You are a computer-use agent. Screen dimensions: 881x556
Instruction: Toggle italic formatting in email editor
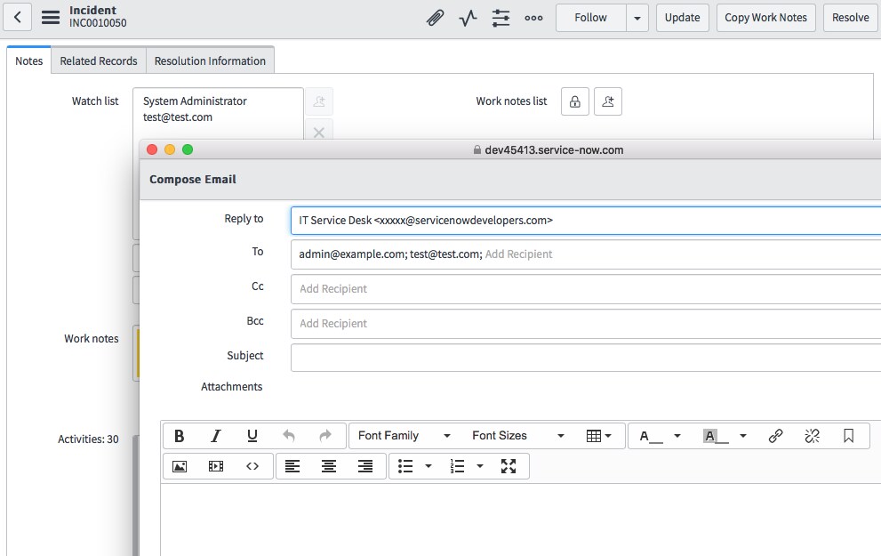[x=216, y=436]
